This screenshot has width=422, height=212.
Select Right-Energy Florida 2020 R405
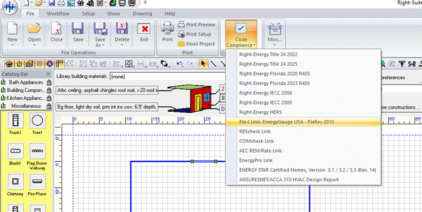click(x=303, y=73)
